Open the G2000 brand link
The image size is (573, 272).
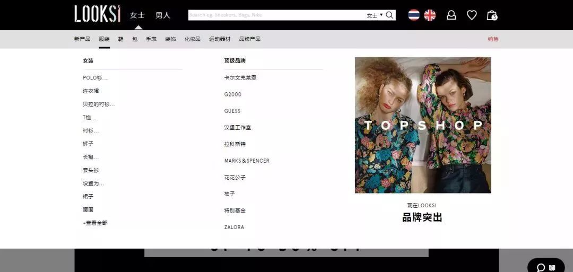(233, 94)
